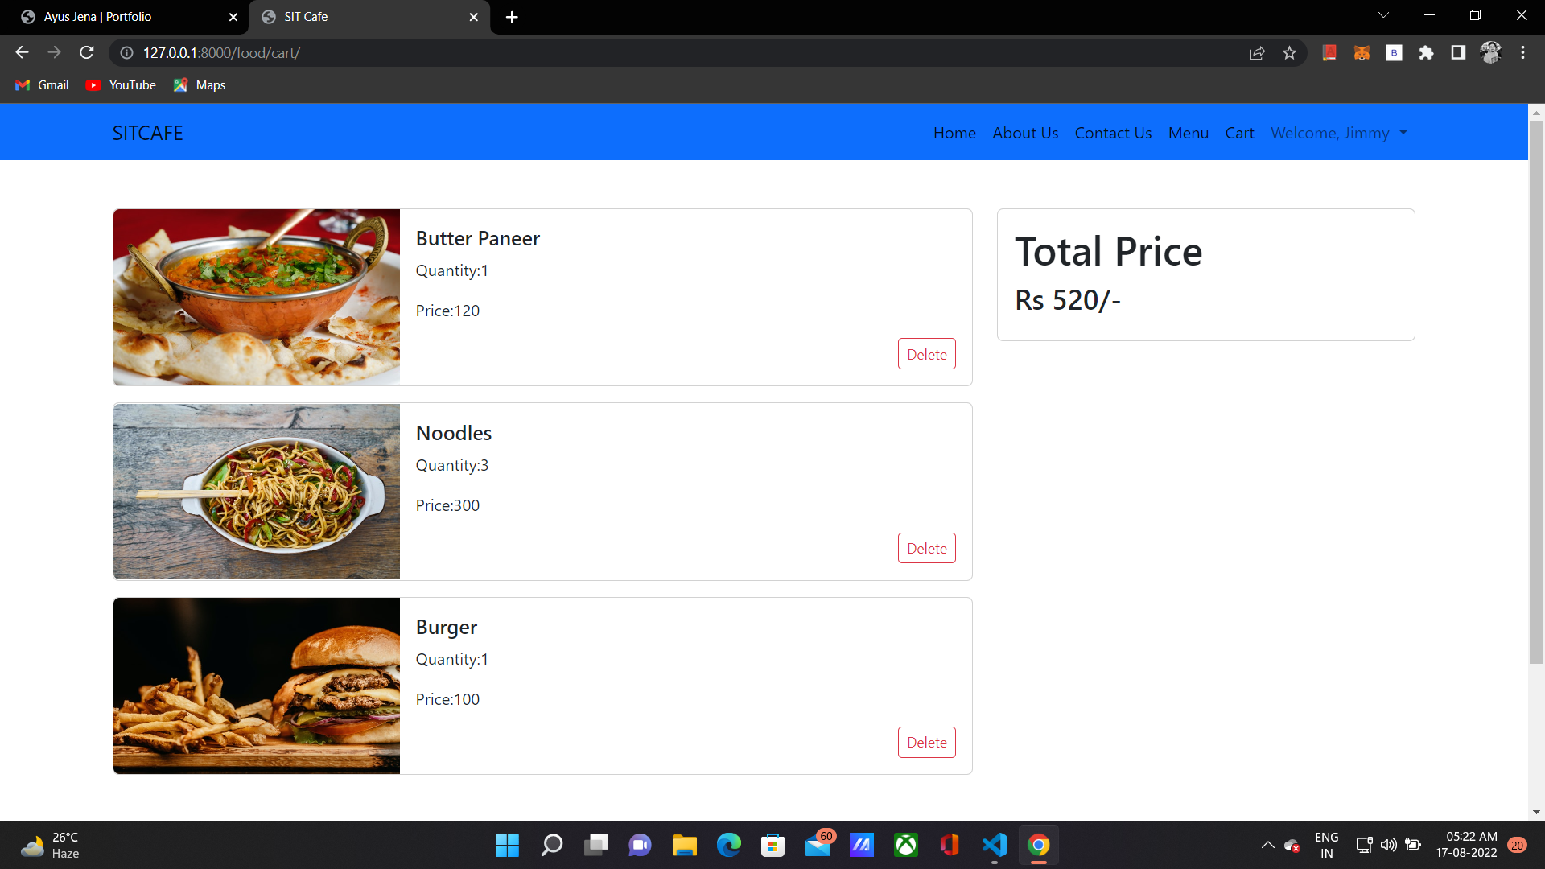Show hidden system tray icons
1545x869 pixels.
point(1267,846)
